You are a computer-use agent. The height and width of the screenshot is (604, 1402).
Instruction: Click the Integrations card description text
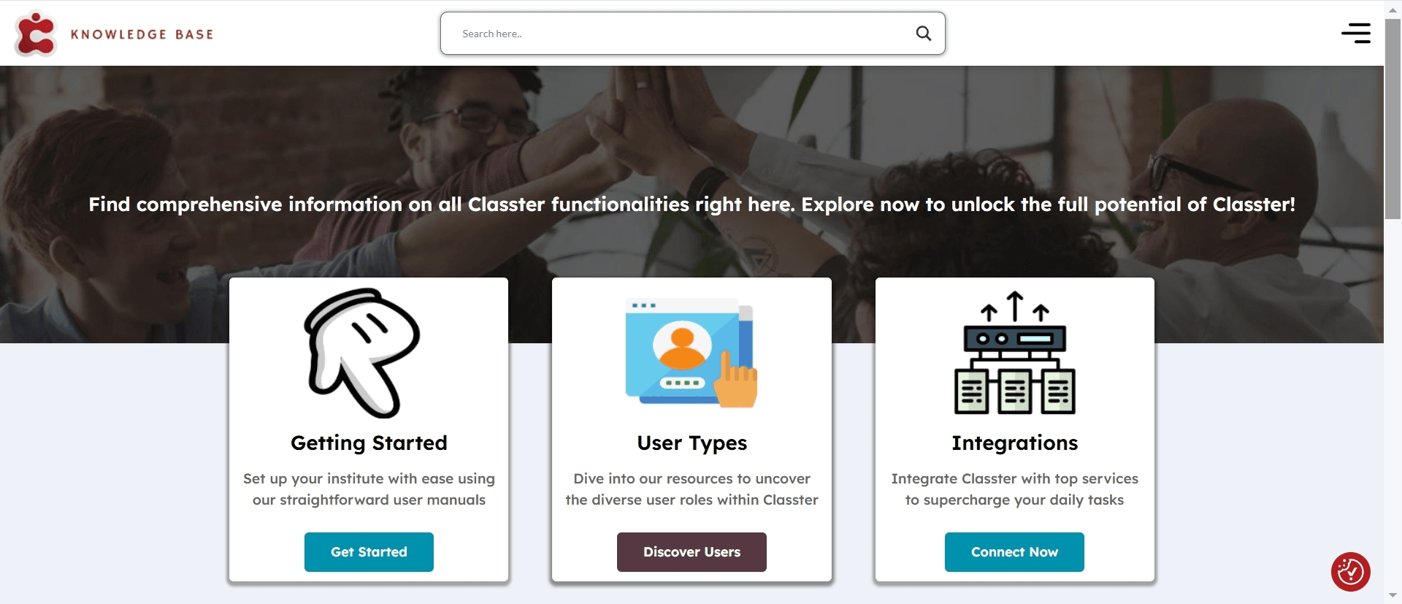[1014, 489]
